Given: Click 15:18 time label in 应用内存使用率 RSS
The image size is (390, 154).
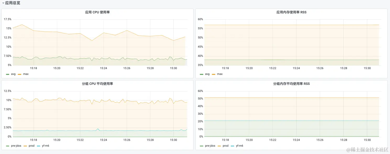Looking at the screenshot, I should (x=226, y=68).
